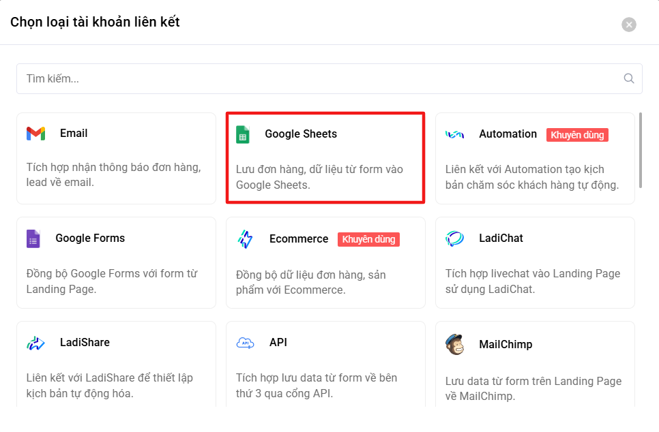Select the Ecommerce title
Image resolution: width=659 pixels, height=432 pixels.
point(299,239)
